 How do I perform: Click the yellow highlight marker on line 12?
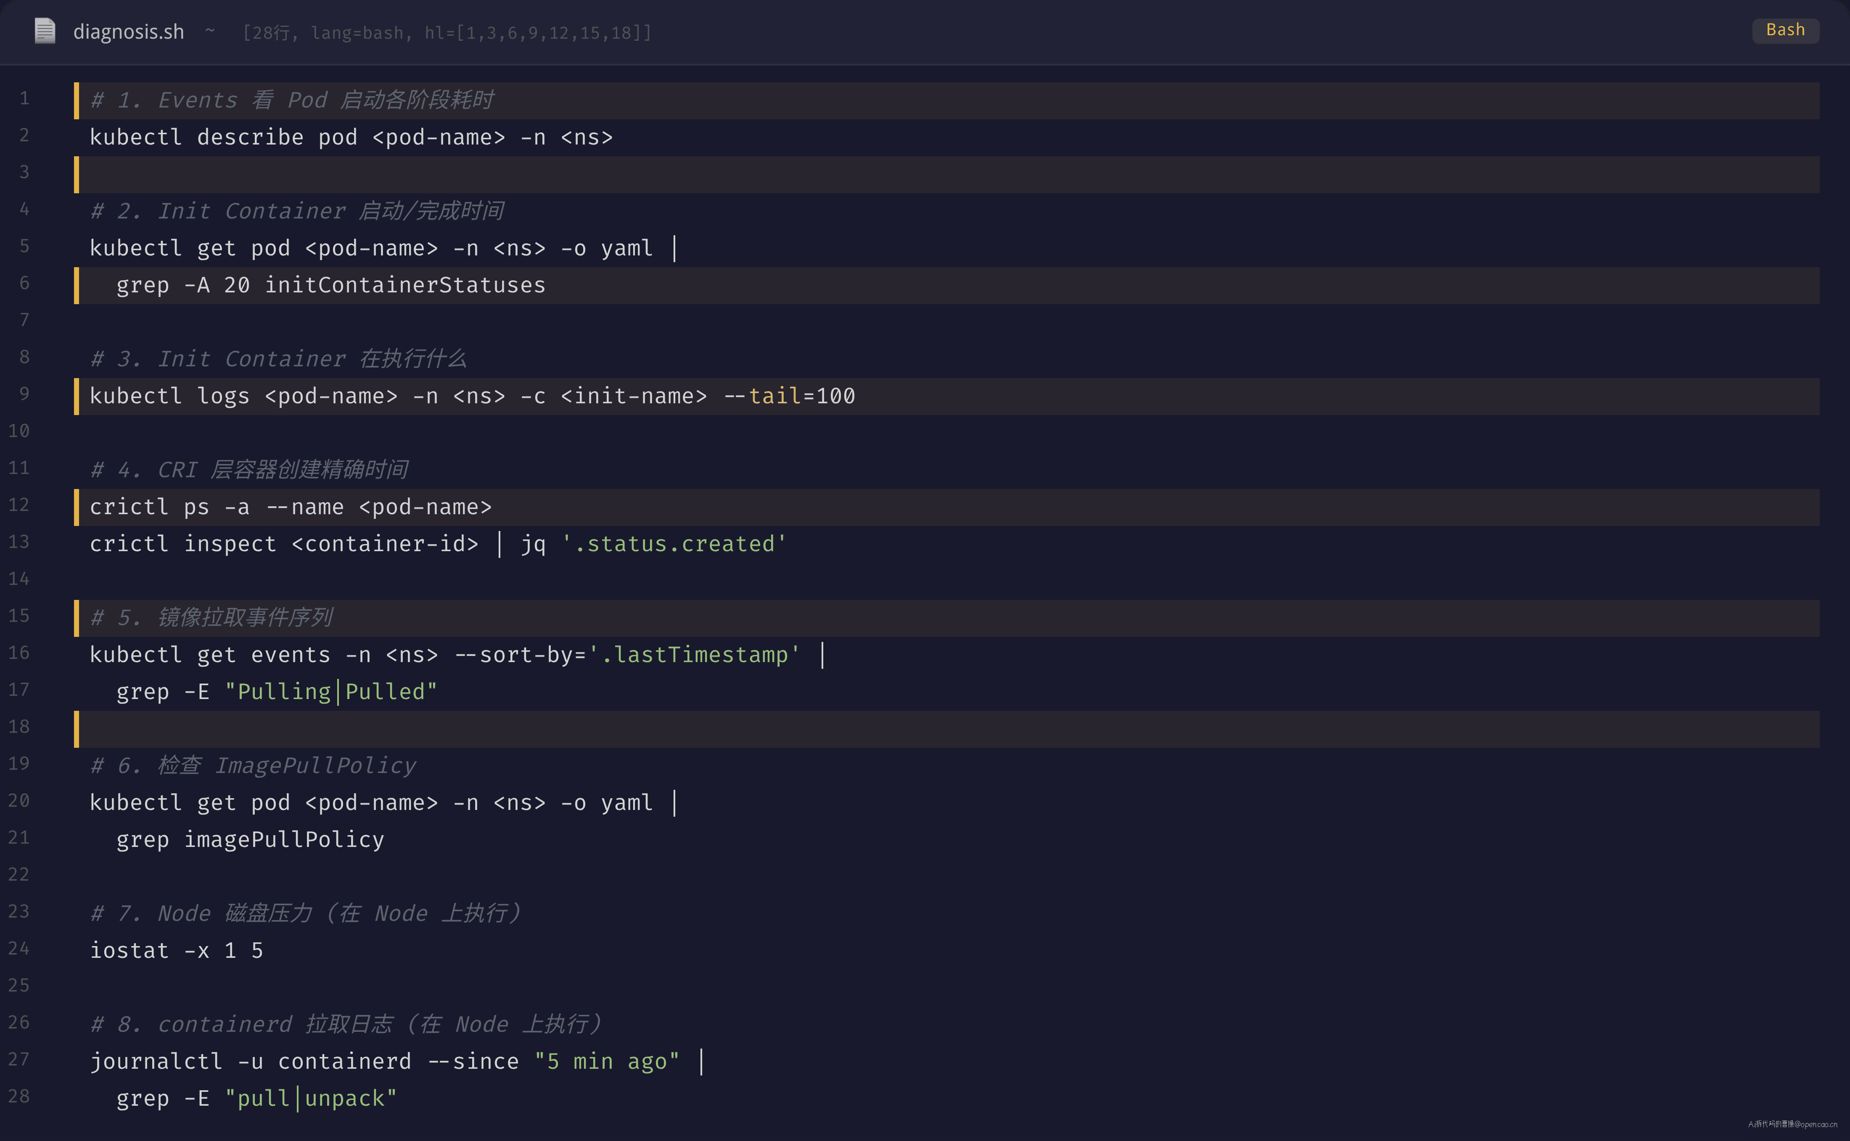point(76,507)
